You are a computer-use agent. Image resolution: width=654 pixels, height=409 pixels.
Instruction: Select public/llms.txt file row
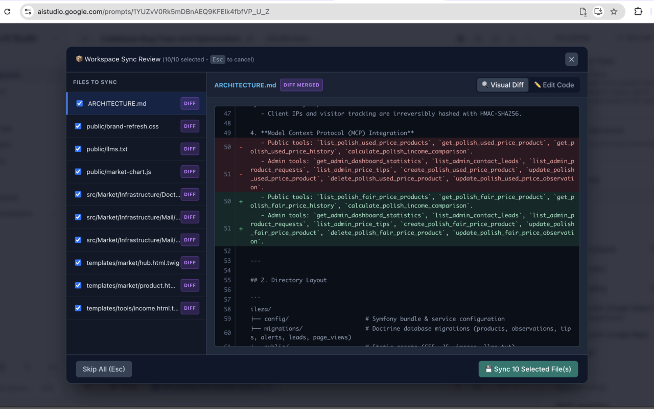pos(136,149)
